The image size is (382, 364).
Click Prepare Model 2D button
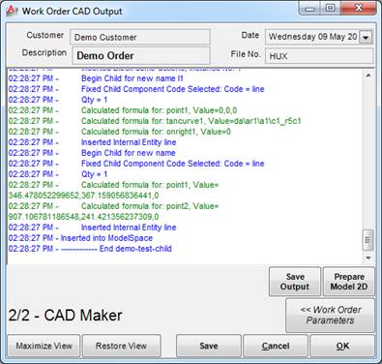(x=349, y=282)
